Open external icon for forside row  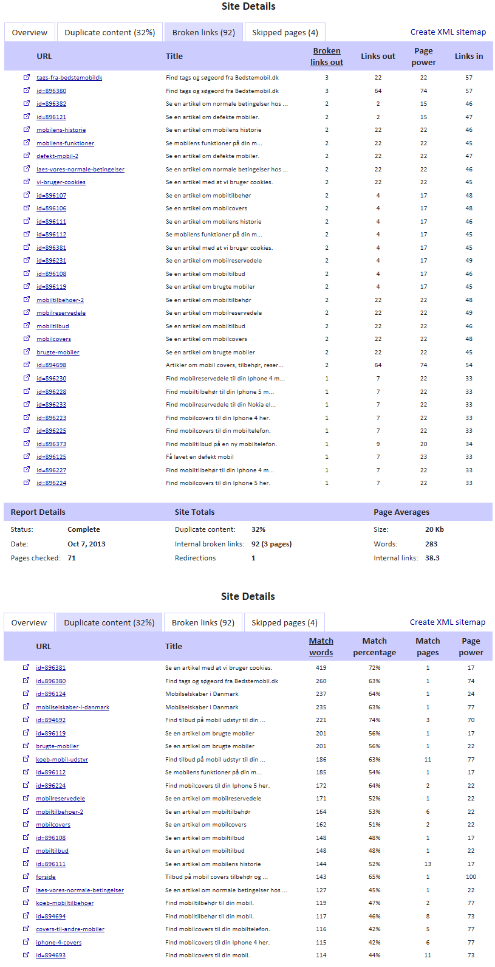click(x=26, y=876)
